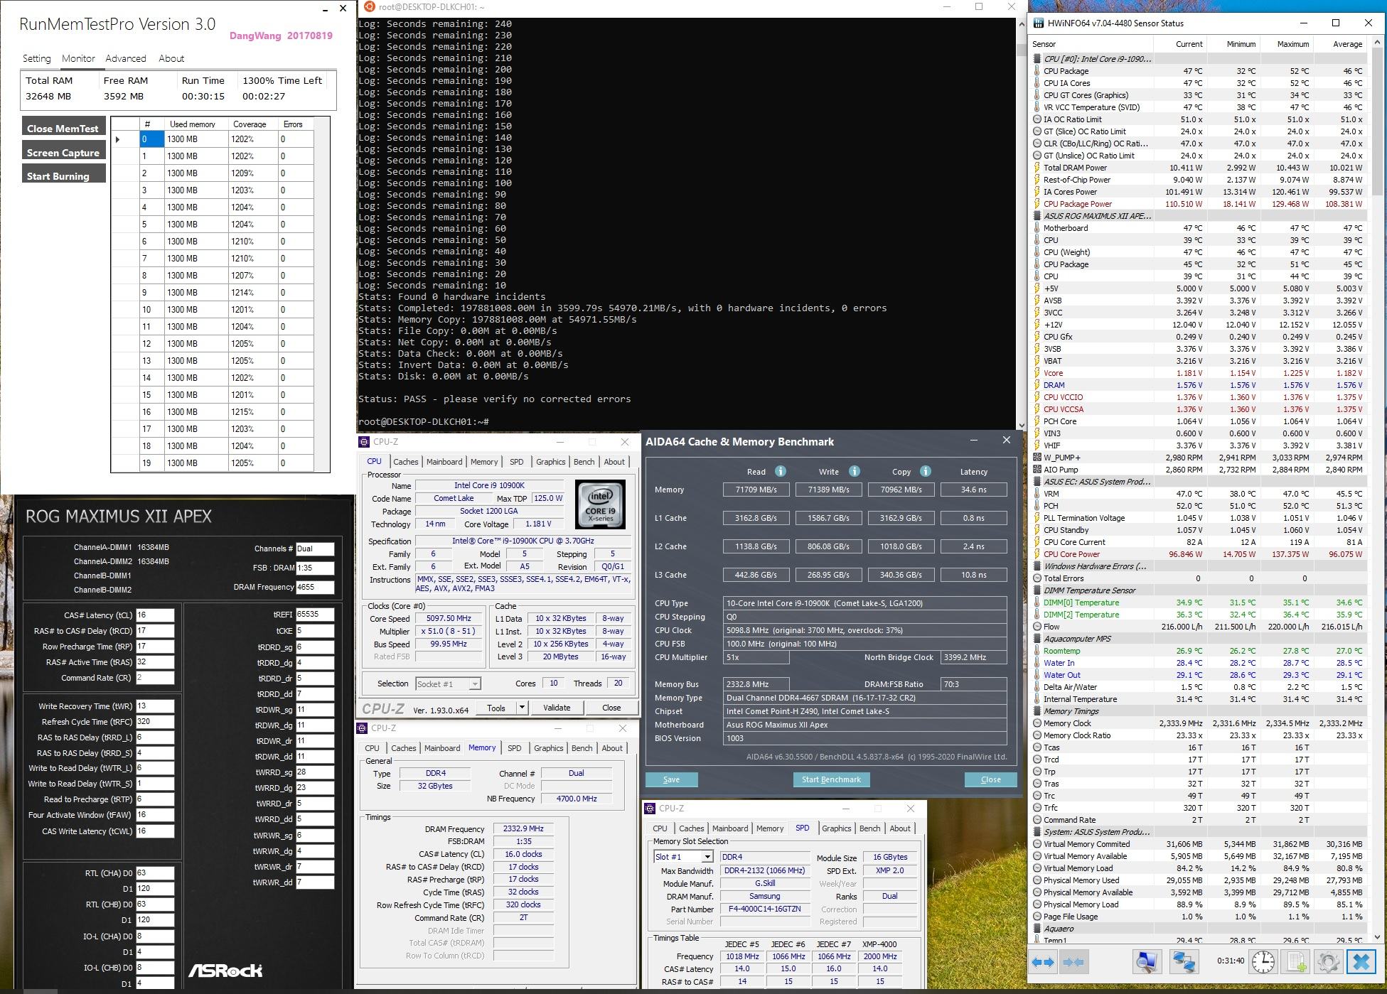This screenshot has width=1387, height=994.
Task: Collapse Aquacomputer MPS sensor group
Action: (x=1037, y=639)
